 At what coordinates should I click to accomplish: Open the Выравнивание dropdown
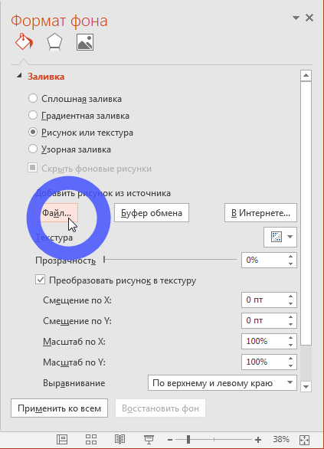click(x=222, y=383)
